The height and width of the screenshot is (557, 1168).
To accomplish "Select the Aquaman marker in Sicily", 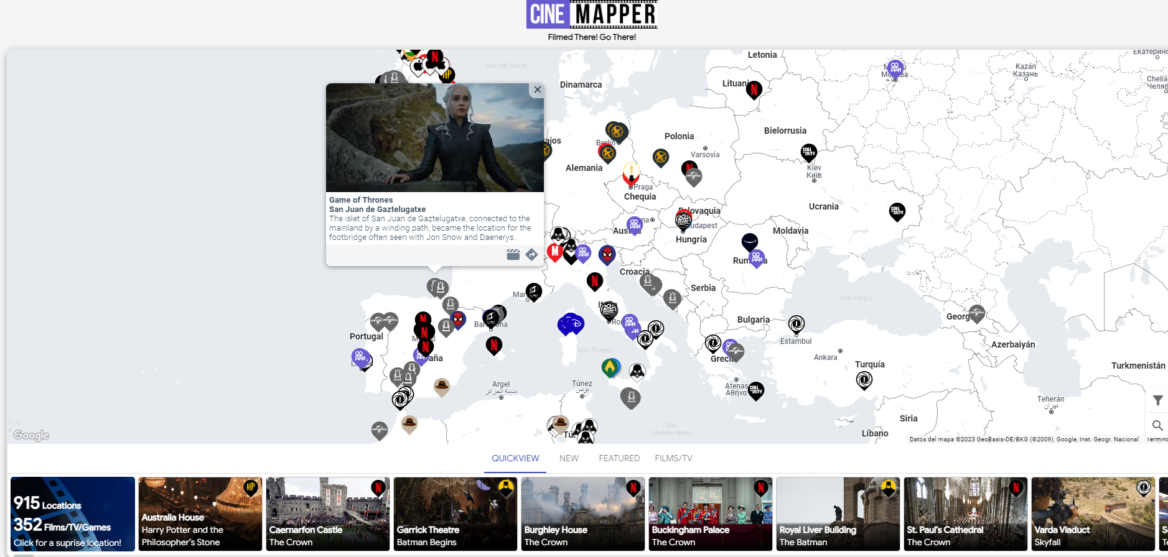I will coord(610,368).
